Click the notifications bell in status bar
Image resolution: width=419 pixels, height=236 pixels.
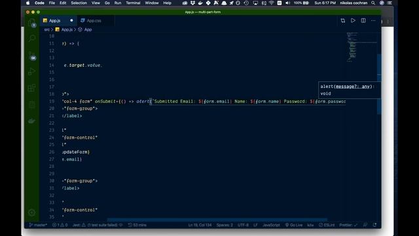(374, 225)
